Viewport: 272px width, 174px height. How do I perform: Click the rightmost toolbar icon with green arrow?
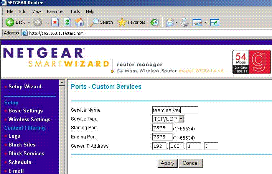point(214,23)
